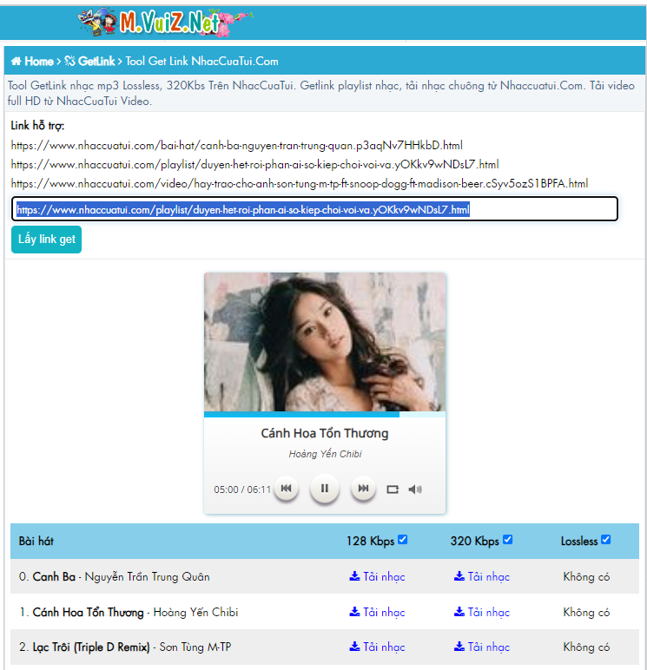This screenshot has width=647, height=670.
Task: Mute the player volume speaker icon
Action: [415, 489]
